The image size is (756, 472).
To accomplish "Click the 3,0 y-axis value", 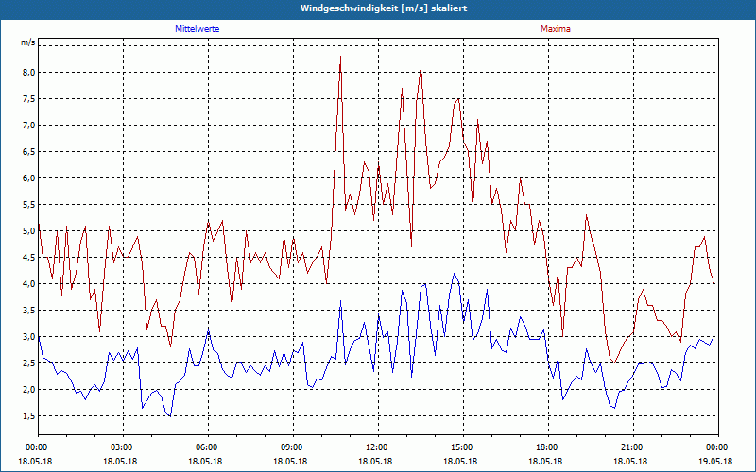I will [29, 337].
